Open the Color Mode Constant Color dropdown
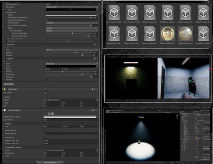 (x=72, y=7)
